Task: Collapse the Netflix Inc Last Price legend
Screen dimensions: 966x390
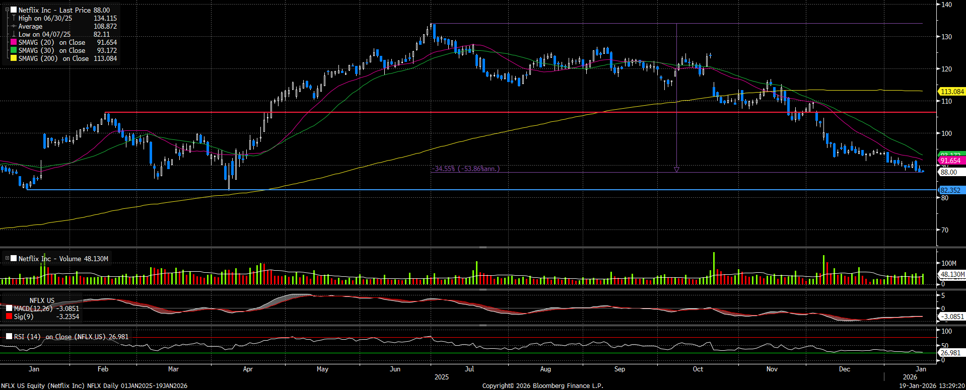Action: coord(7,10)
